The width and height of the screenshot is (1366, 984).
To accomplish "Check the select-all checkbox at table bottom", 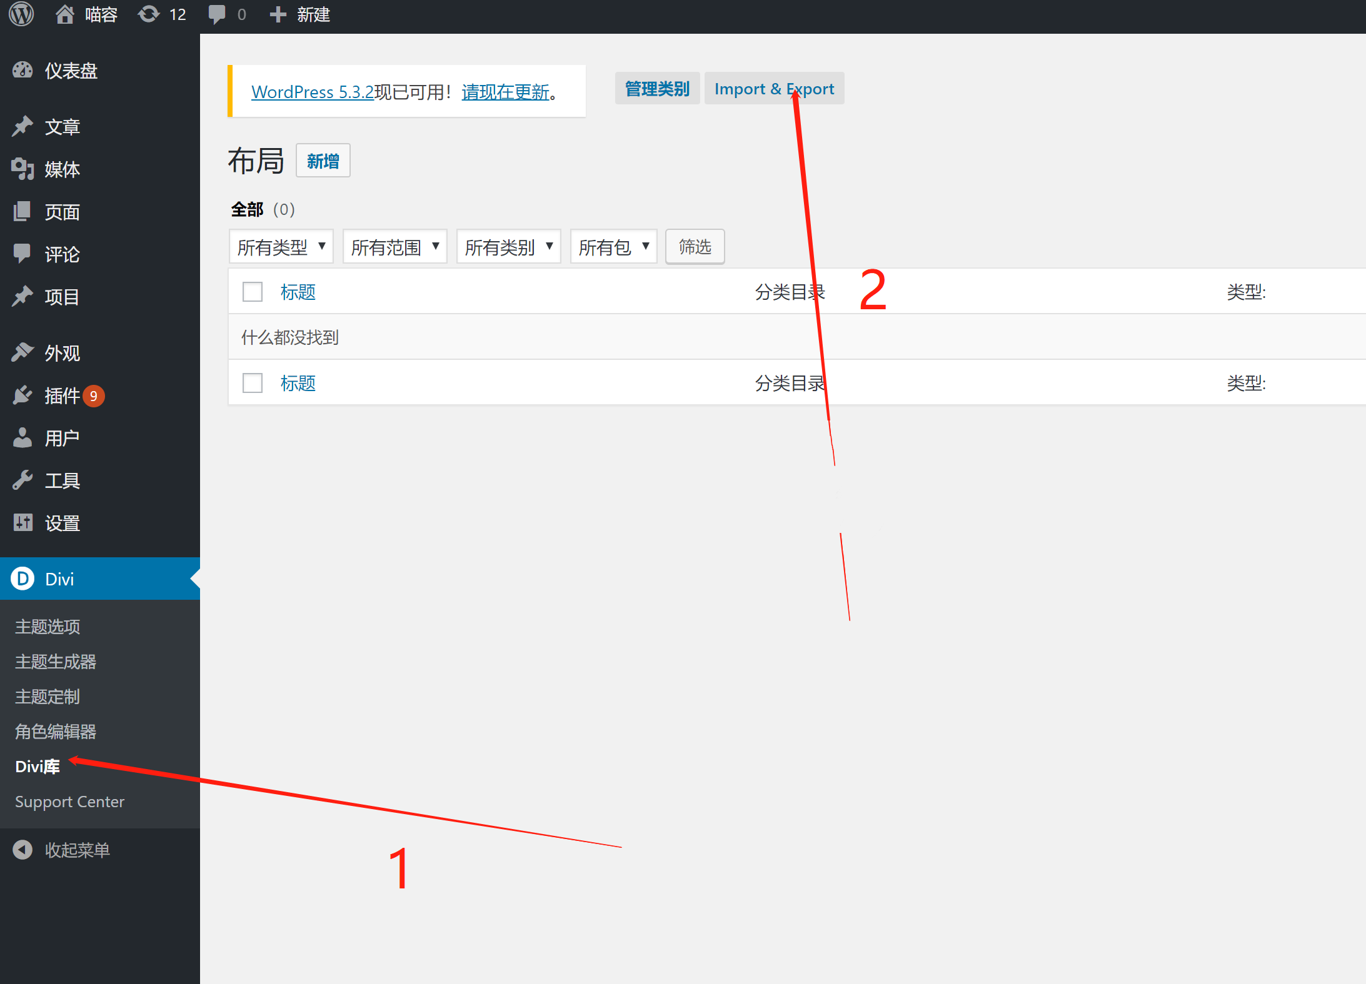I will coord(252,382).
